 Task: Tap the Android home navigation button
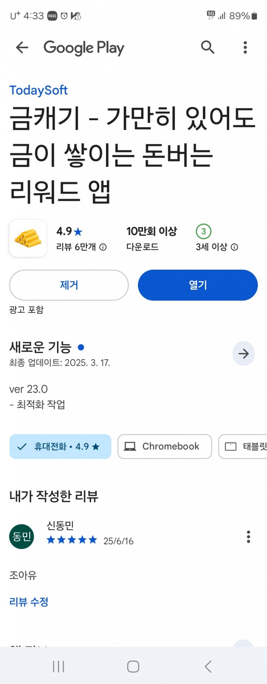[133, 666]
